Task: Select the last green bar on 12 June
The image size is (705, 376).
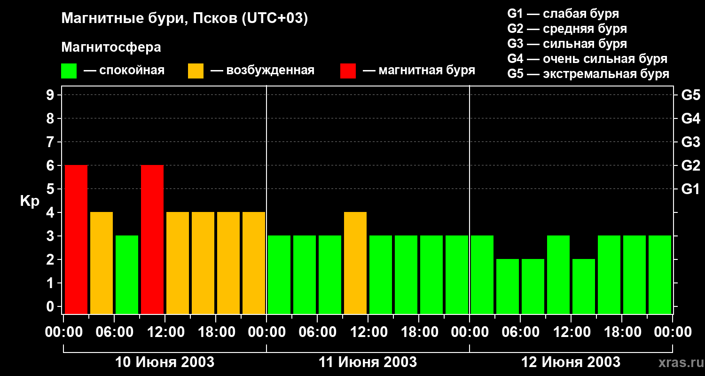Action: tap(660, 274)
